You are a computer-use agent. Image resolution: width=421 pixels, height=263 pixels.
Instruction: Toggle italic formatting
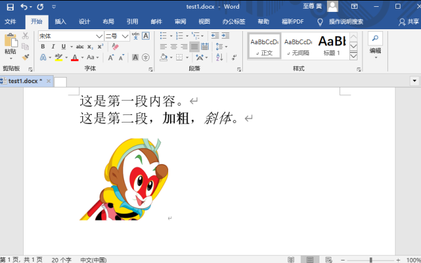tap(53, 47)
